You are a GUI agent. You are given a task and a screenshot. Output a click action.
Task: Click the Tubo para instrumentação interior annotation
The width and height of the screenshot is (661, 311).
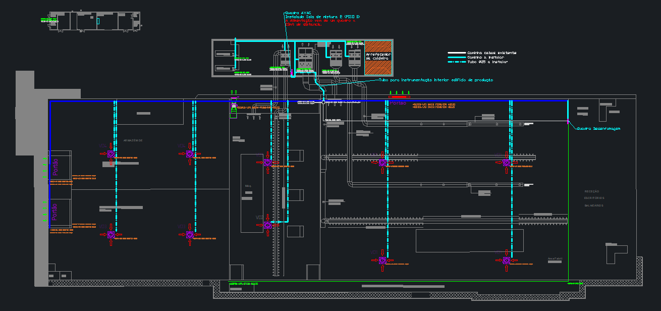click(x=436, y=80)
